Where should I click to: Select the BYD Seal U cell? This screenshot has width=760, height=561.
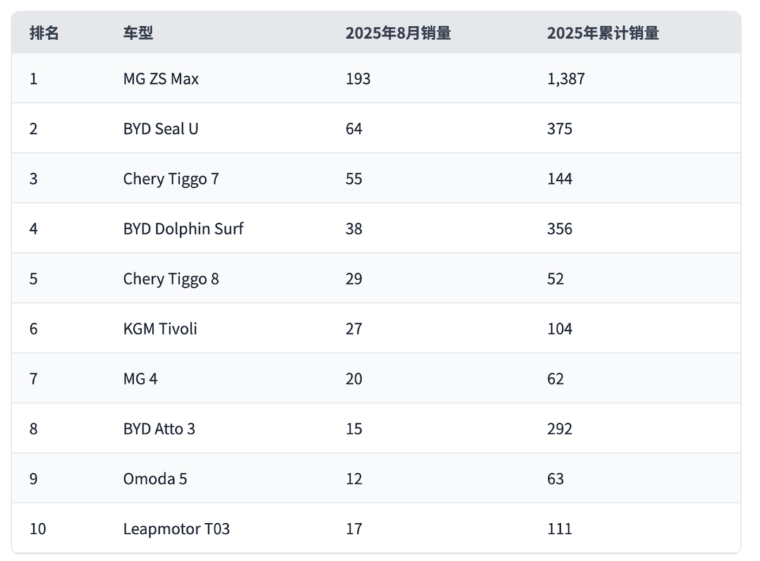point(160,129)
